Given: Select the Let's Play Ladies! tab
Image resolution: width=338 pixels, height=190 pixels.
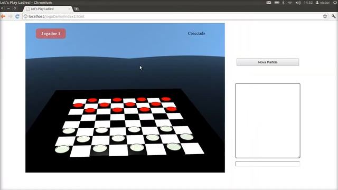Looking at the screenshot, I should pyautogui.click(x=48, y=9).
